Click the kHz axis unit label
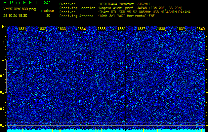This screenshot has height=132, width=208. [x=3, y=27]
